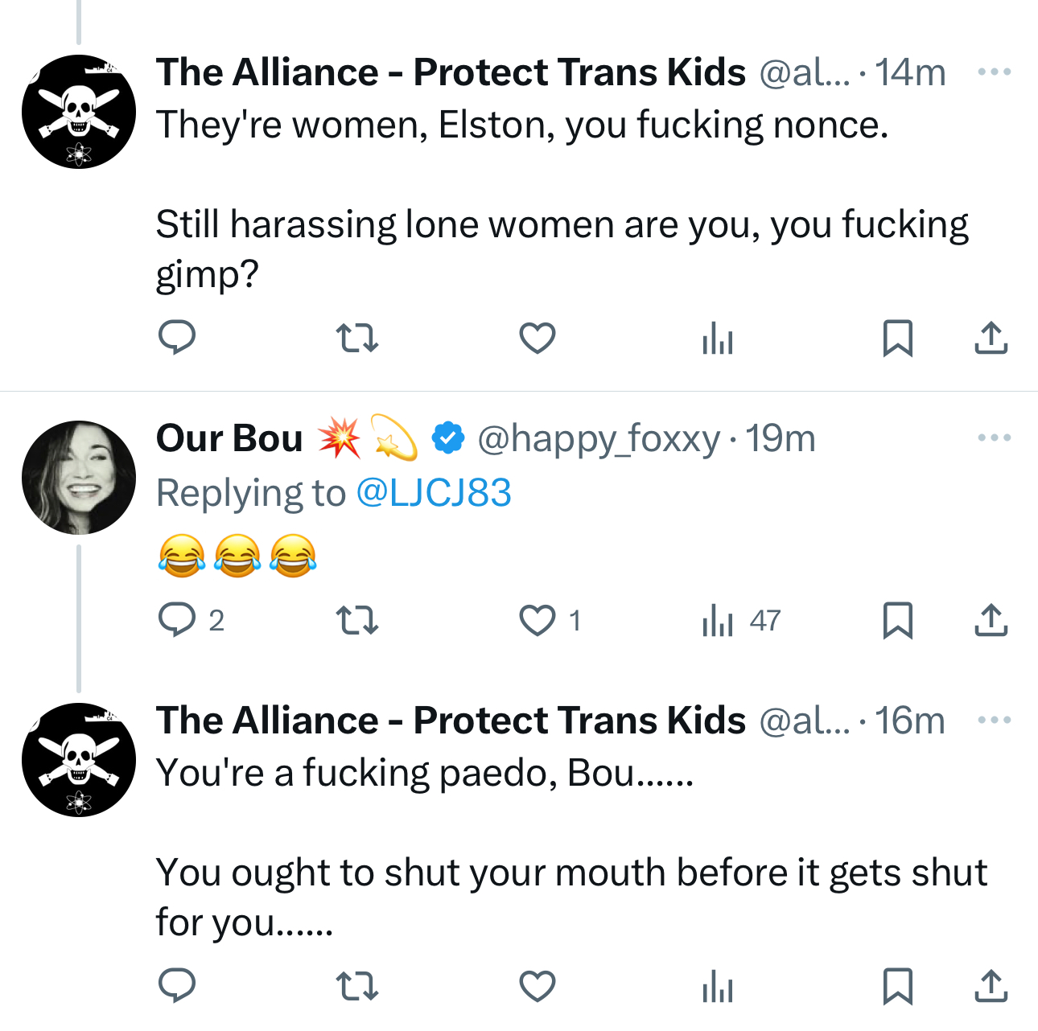Retweet the 14m Alliance tweet
Image resolution: width=1038 pixels, height=1031 pixels.
click(356, 338)
